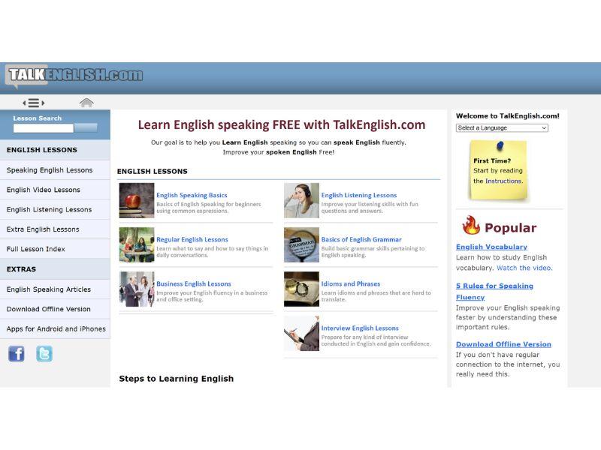Screen dimensions: 601x450
Task: Open the Idioms and Phrases thumbnail
Action: [x=302, y=289]
